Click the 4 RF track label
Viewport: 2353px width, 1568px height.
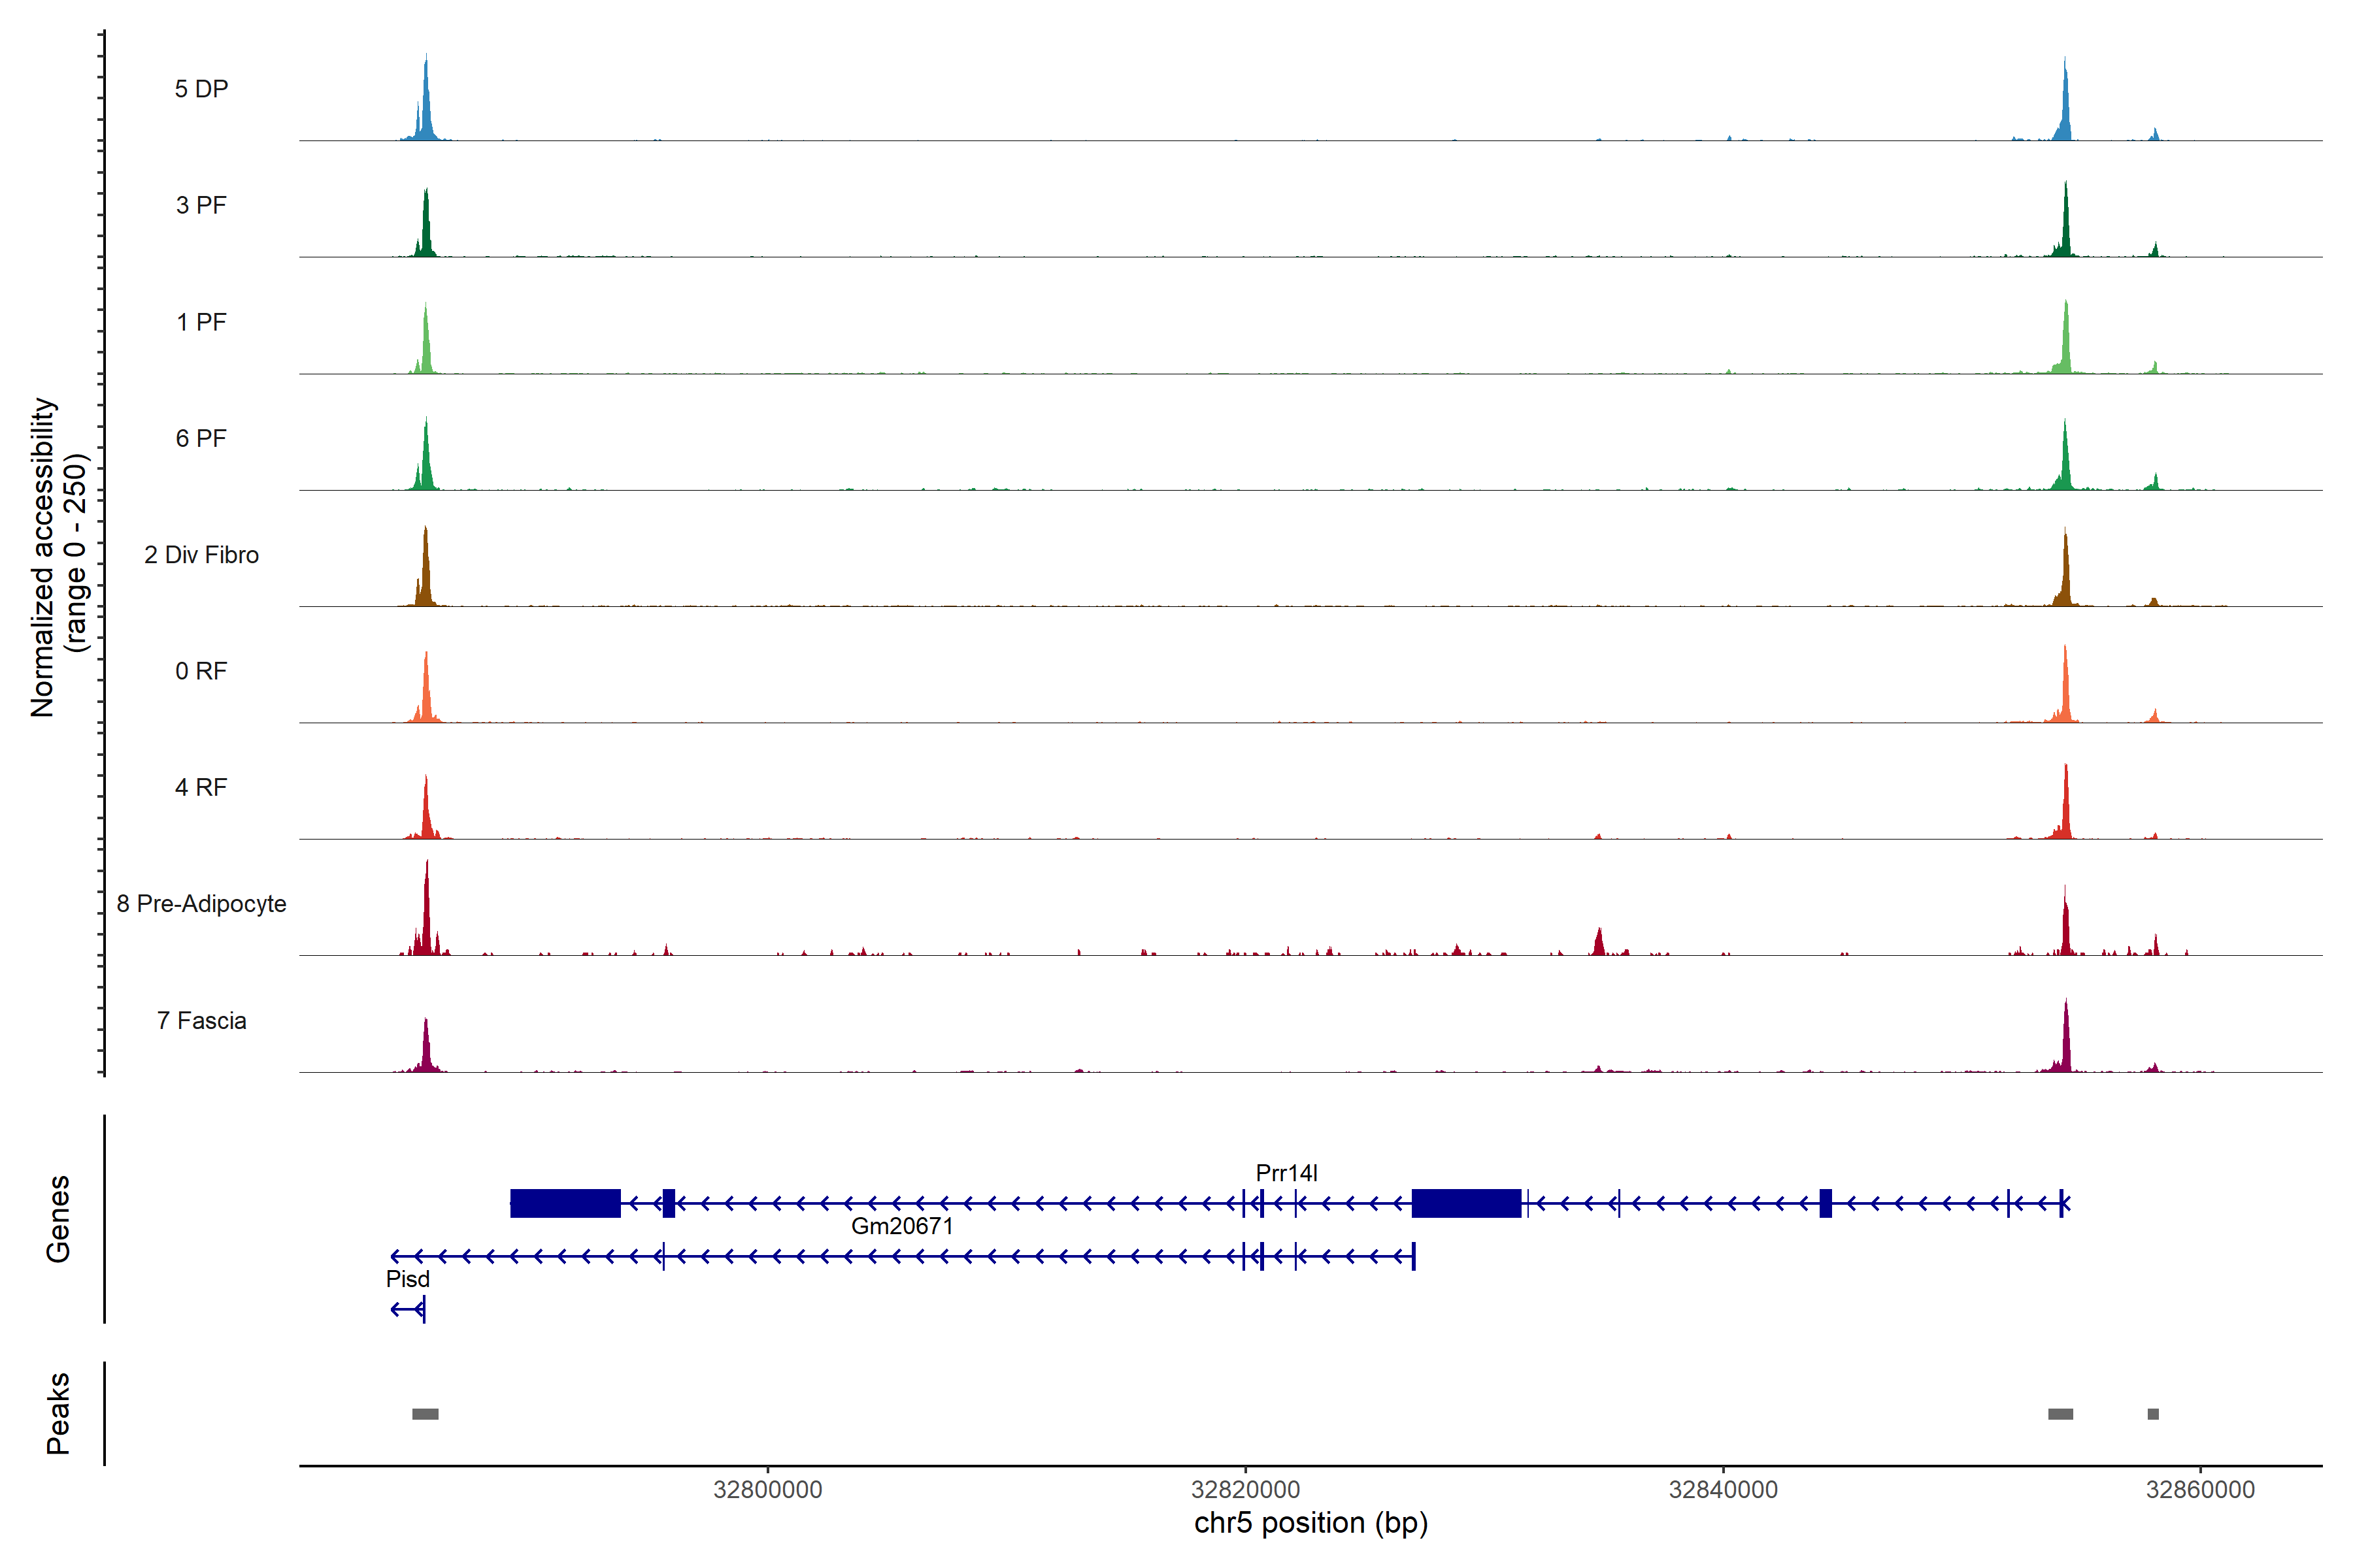201,788
